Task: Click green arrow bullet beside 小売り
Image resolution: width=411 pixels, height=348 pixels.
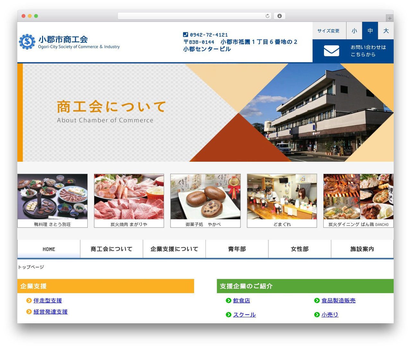Action: coord(317,315)
